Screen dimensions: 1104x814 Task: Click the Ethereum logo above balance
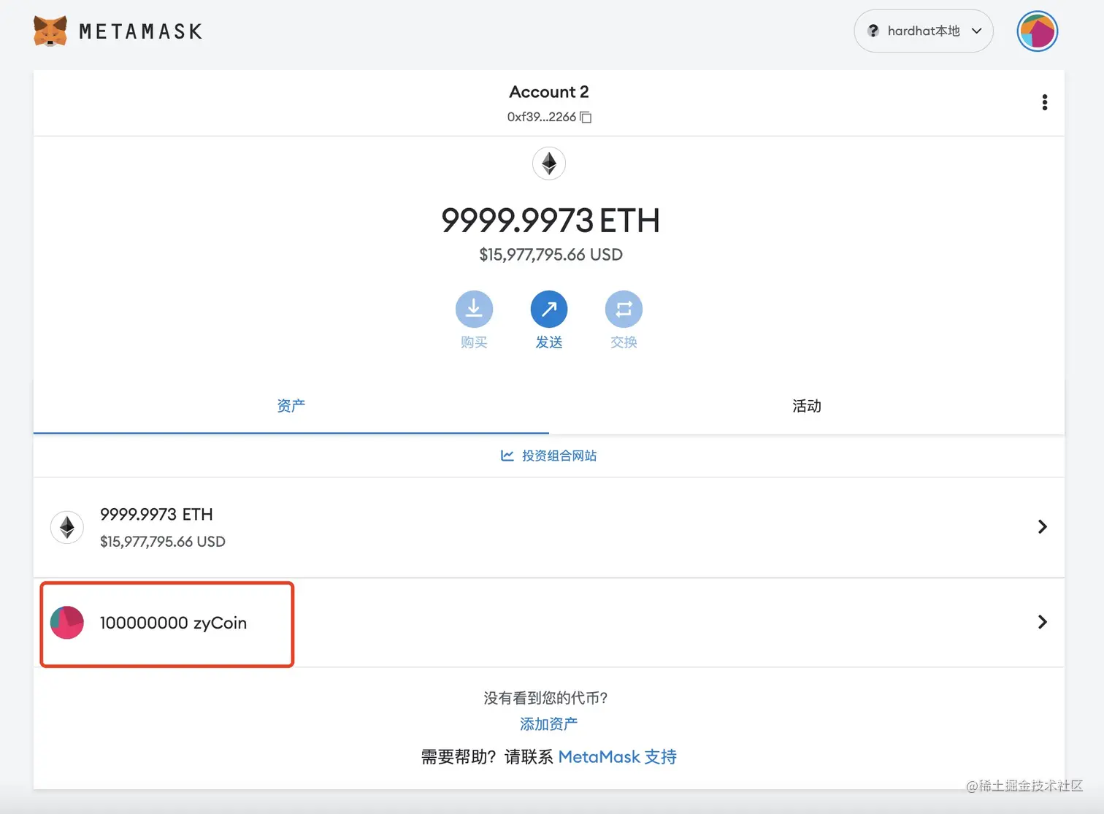(x=549, y=163)
